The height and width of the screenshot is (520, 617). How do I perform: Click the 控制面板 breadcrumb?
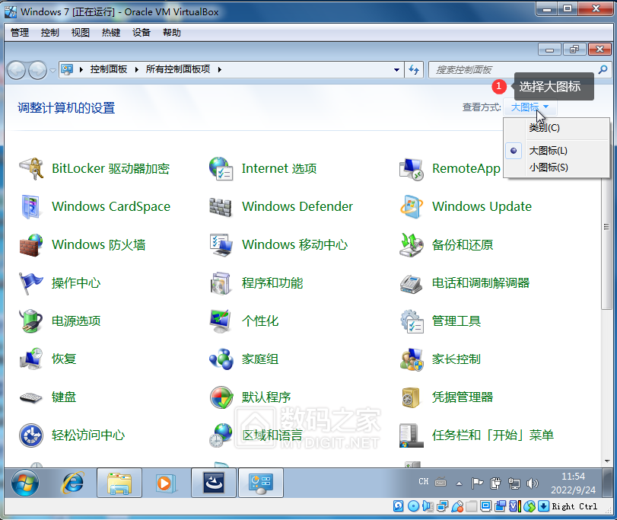(109, 69)
